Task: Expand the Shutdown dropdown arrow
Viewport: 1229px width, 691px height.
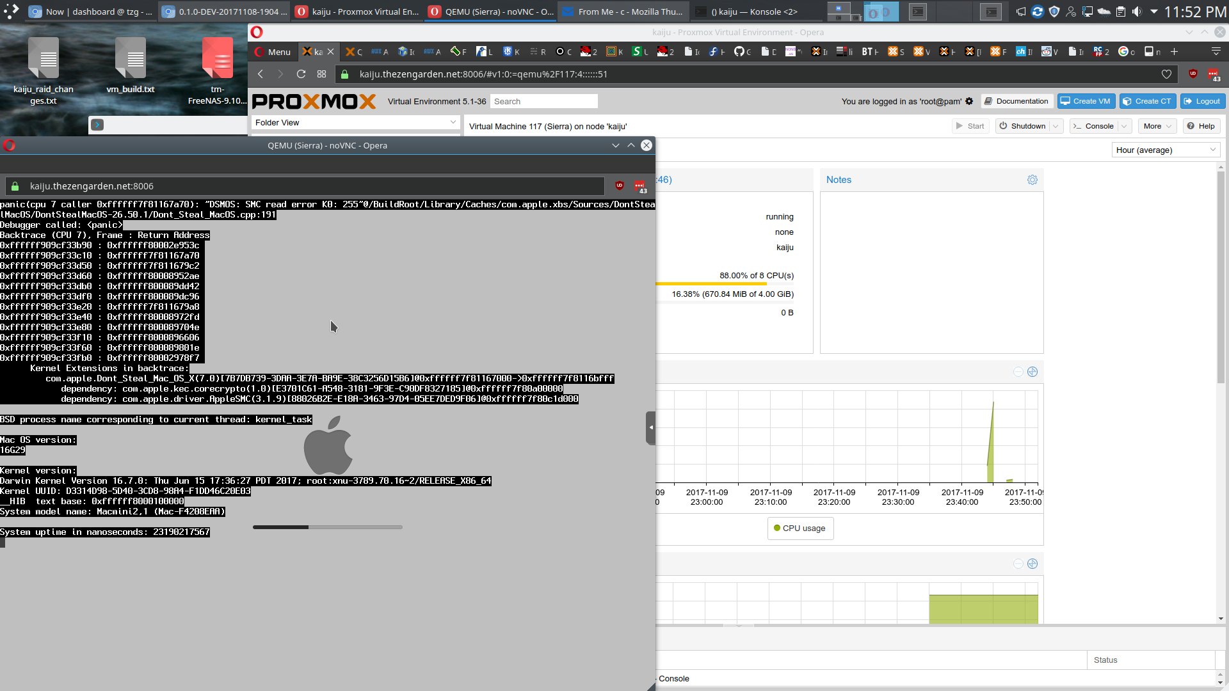Action: coord(1056,126)
